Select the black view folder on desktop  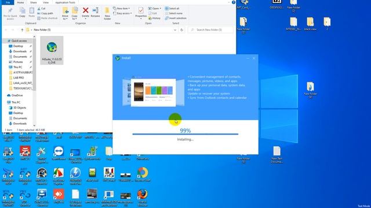pos(311,24)
